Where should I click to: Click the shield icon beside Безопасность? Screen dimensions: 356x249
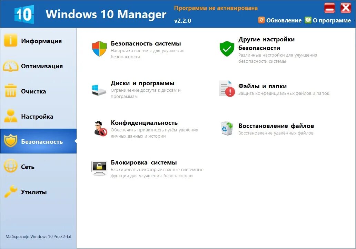[10, 141]
